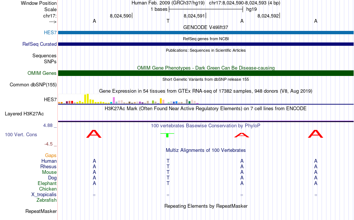
Task: Select the blue HES7 gene bar in GENCODE track
Action: (206, 32)
